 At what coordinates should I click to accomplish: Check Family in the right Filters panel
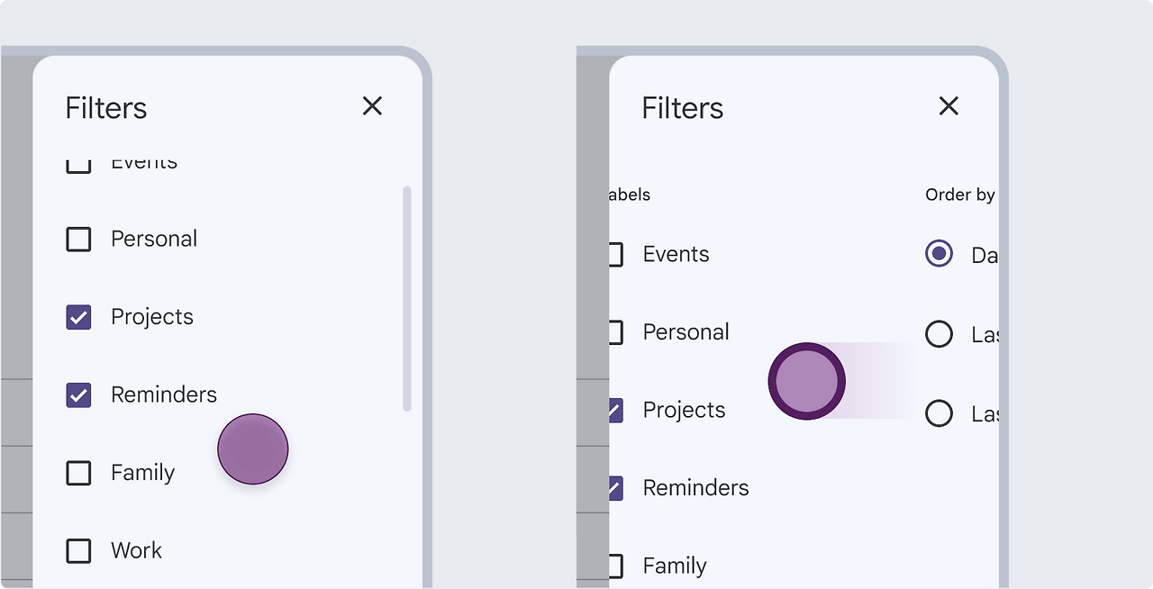(x=616, y=566)
